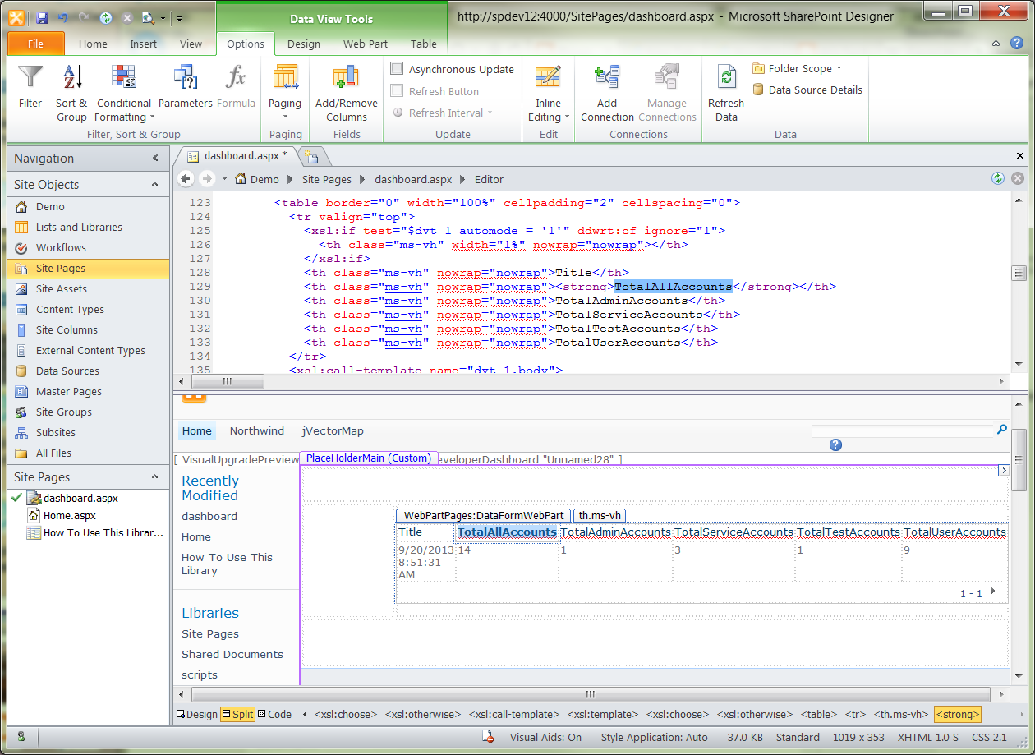Image resolution: width=1035 pixels, height=755 pixels.
Task: Click the scripts library link
Action: pos(200,675)
